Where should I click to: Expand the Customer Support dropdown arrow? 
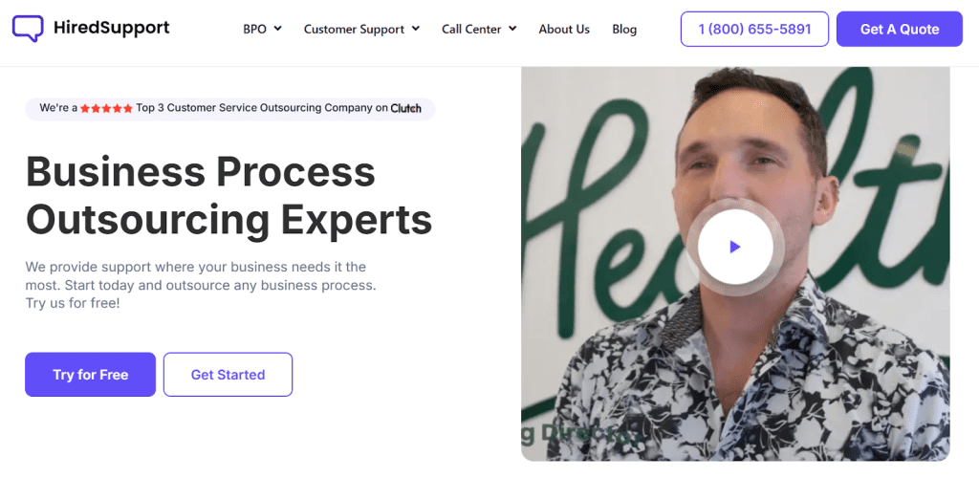(x=416, y=28)
